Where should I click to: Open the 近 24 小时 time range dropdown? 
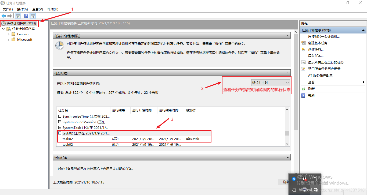pos(270,83)
